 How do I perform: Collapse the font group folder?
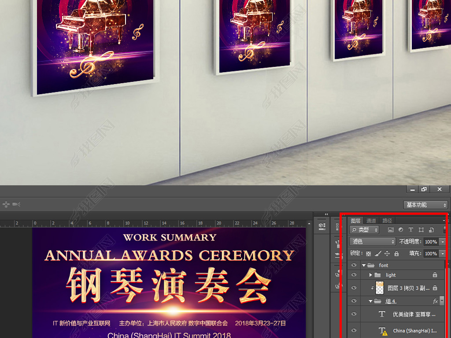coord(364,265)
